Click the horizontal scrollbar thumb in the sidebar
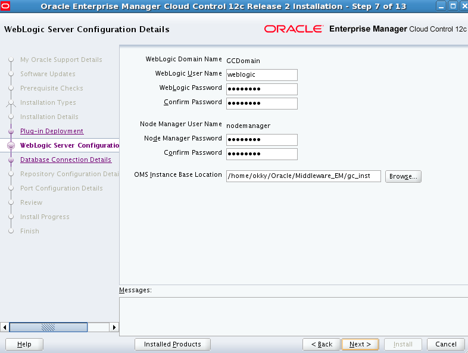Screen dimensions: 468x353 [x=48, y=327]
